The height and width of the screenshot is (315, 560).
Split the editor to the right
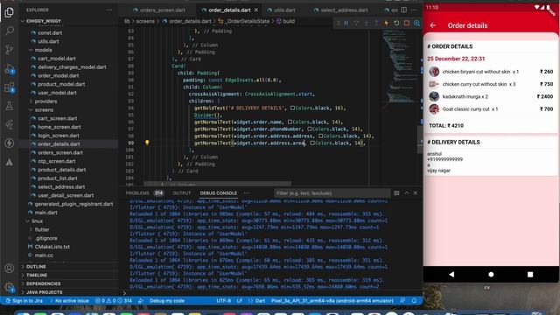(x=404, y=10)
